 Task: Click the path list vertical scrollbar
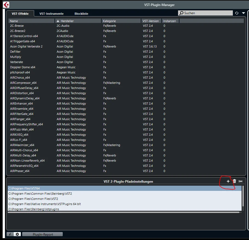point(243,196)
